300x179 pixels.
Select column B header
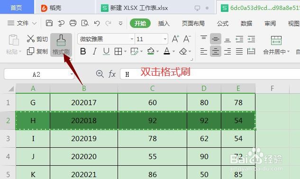84,89
